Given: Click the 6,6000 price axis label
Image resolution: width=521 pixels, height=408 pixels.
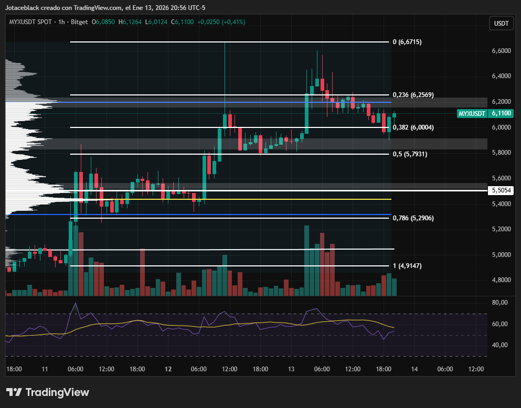Looking at the screenshot, I should pos(502,51).
